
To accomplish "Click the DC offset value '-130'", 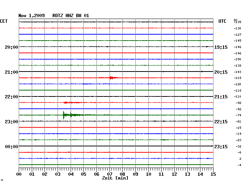I will click(x=237, y=28).
